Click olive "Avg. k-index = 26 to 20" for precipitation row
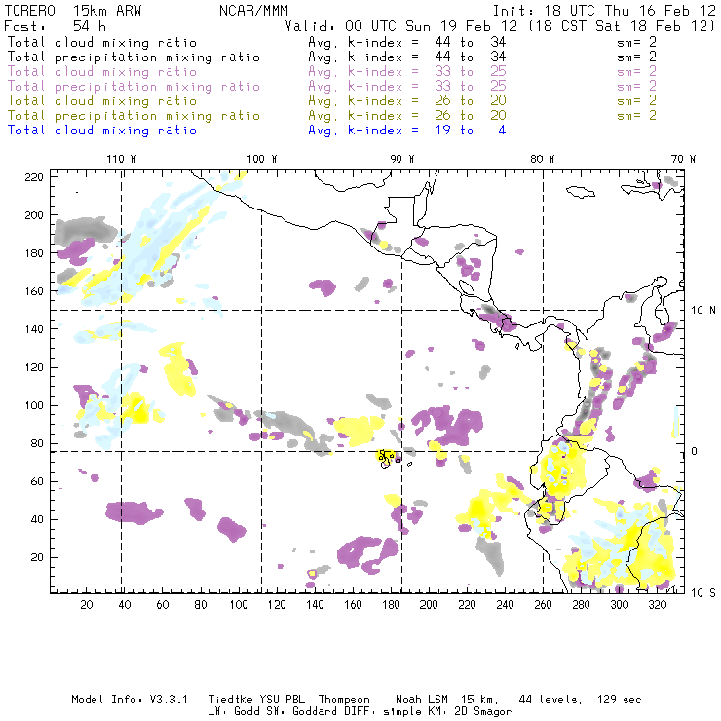 [x=407, y=116]
